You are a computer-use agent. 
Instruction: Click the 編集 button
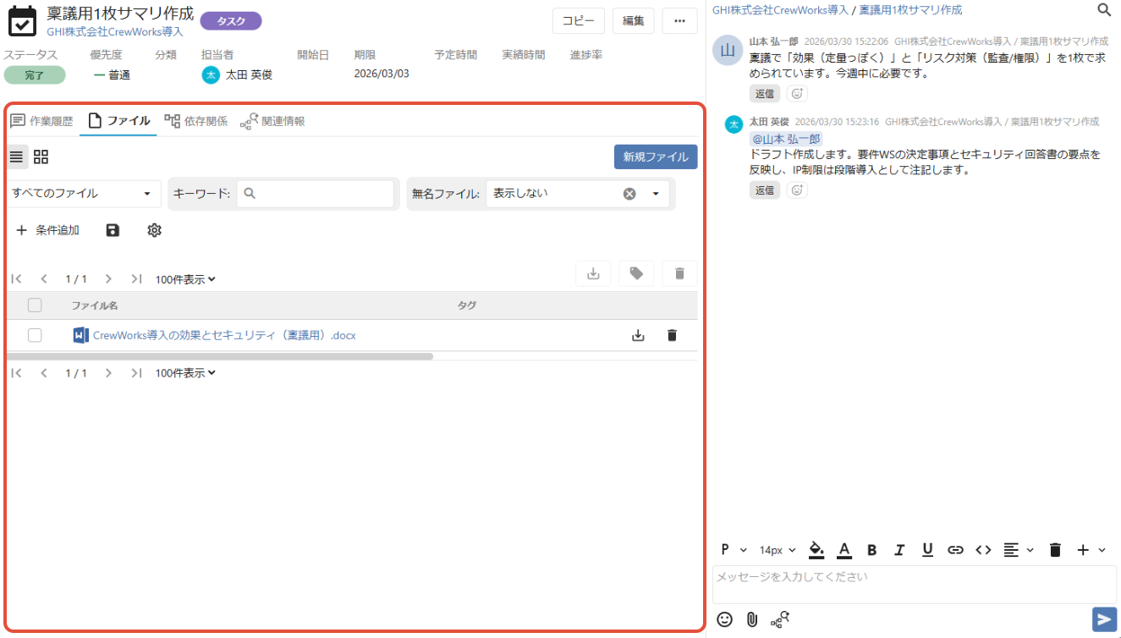[633, 21]
